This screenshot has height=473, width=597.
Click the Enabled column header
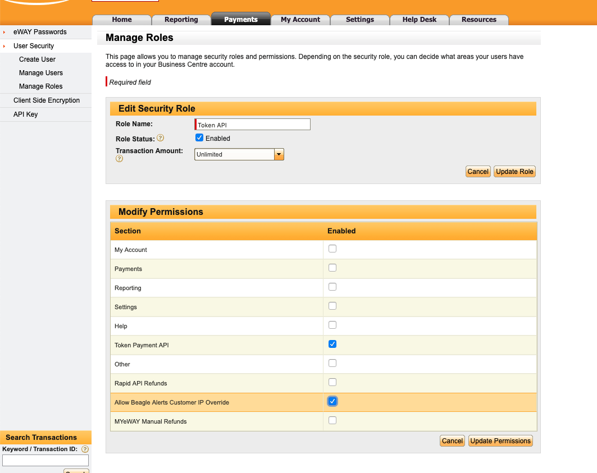click(341, 231)
